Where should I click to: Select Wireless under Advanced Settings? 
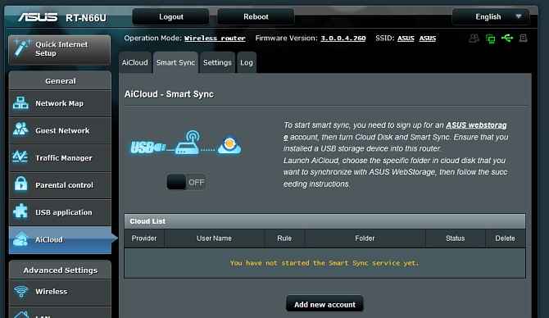(60, 292)
